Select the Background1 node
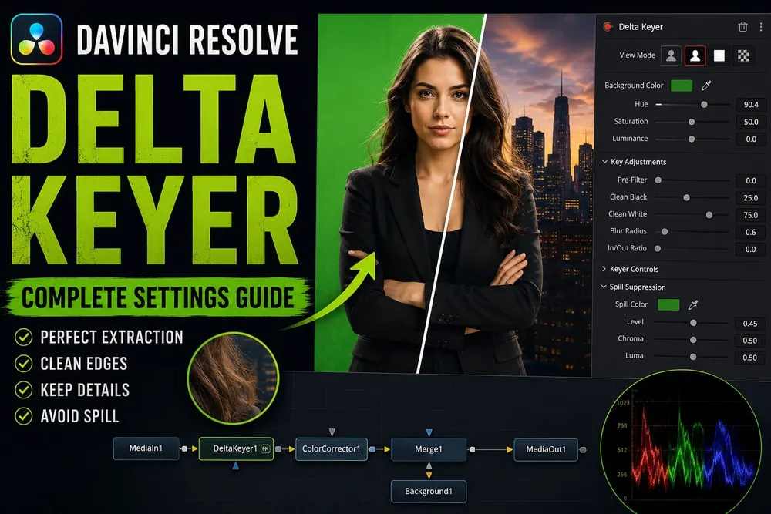The image size is (771, 514). [x=429, y=492]
